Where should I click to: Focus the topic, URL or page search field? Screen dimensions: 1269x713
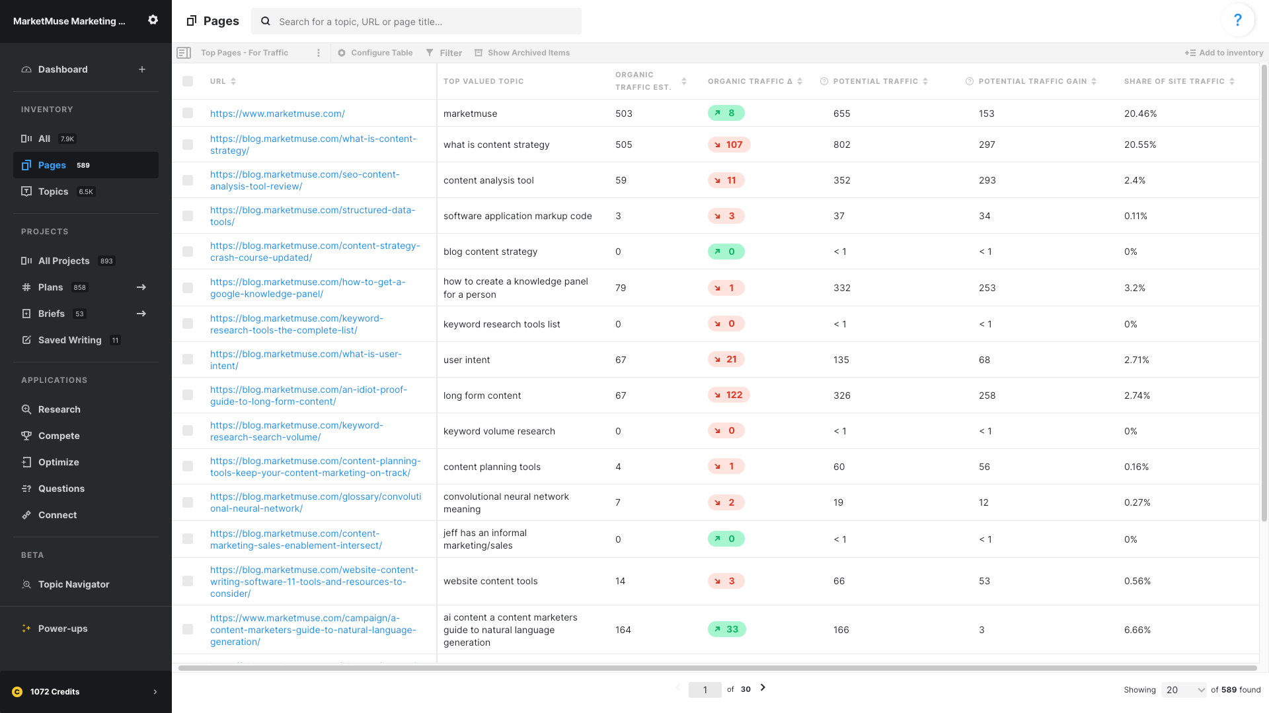(x=416, y=21)
